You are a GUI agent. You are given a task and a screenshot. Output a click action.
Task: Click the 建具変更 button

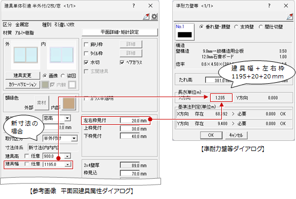[x=22, y=76]
